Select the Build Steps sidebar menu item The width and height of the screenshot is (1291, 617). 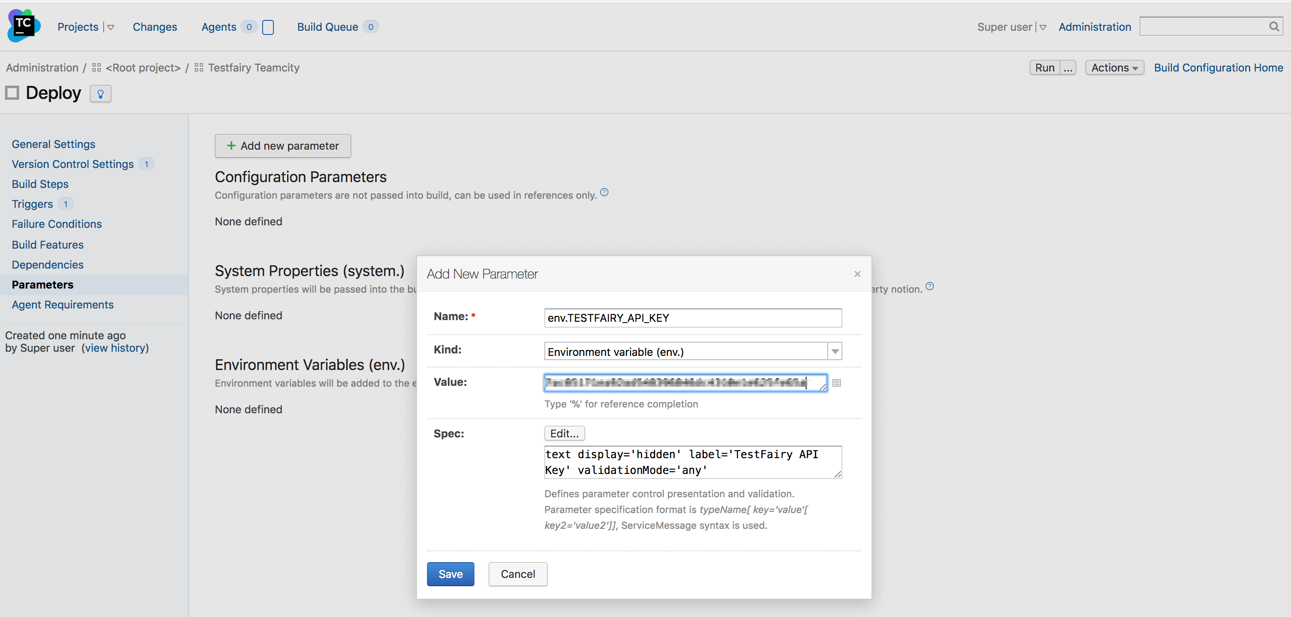(x=40, y=183)
